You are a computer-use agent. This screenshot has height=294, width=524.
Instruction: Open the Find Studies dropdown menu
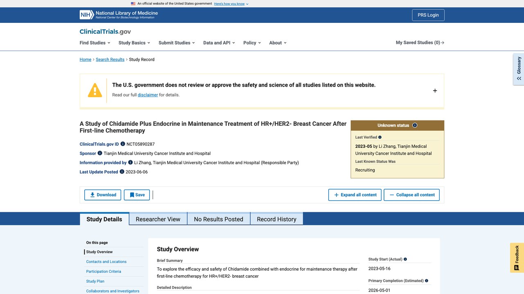coord(95,43)
